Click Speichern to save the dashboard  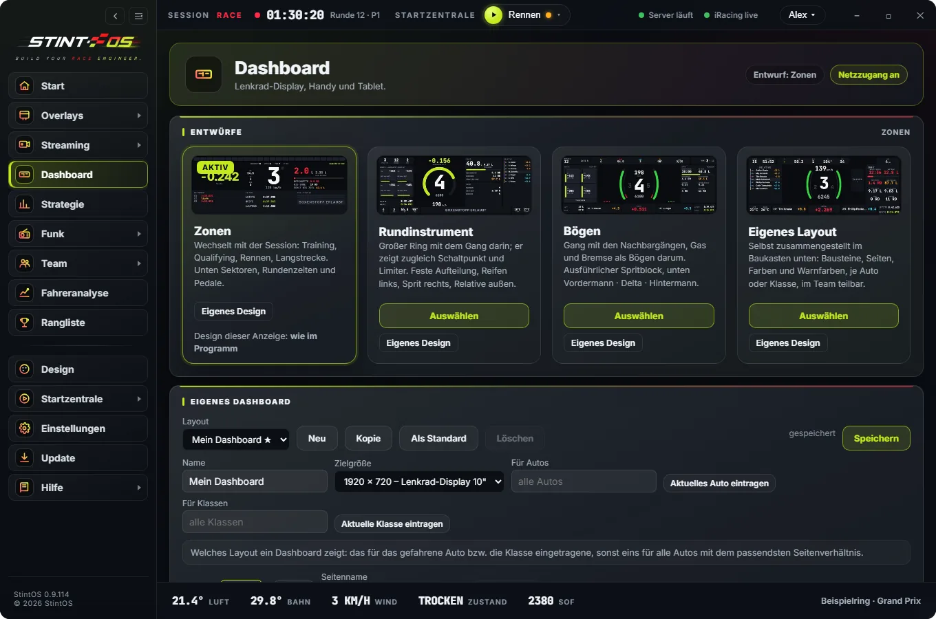click(x=876, y=438)
